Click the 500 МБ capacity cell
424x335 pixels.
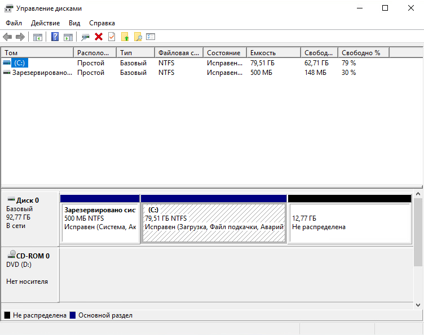[261, 73]
